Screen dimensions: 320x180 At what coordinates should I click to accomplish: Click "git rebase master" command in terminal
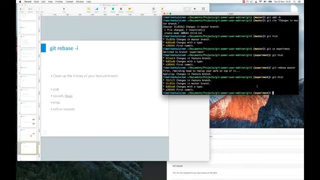point(283,68)
